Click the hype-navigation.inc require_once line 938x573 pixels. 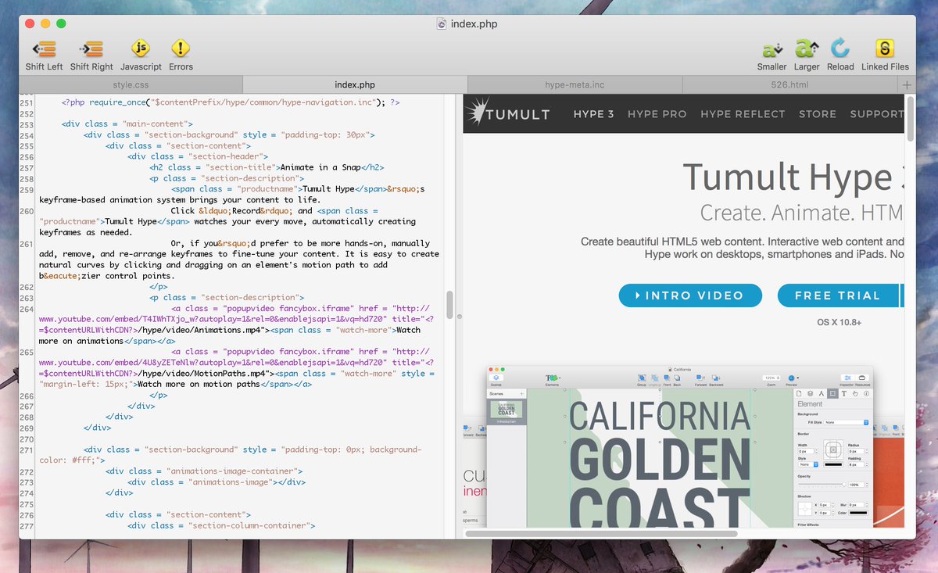tap(231, 102)
